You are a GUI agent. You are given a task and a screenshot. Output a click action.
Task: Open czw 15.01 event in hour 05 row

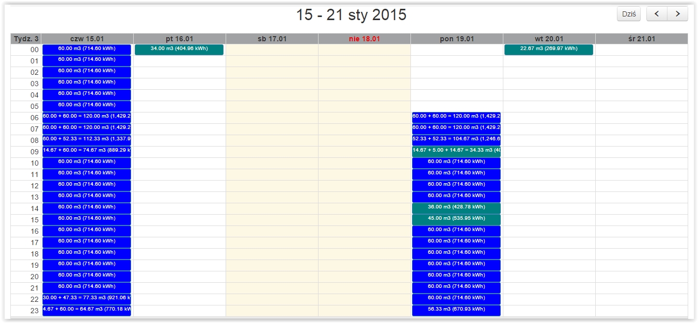[x=87, y=106]
